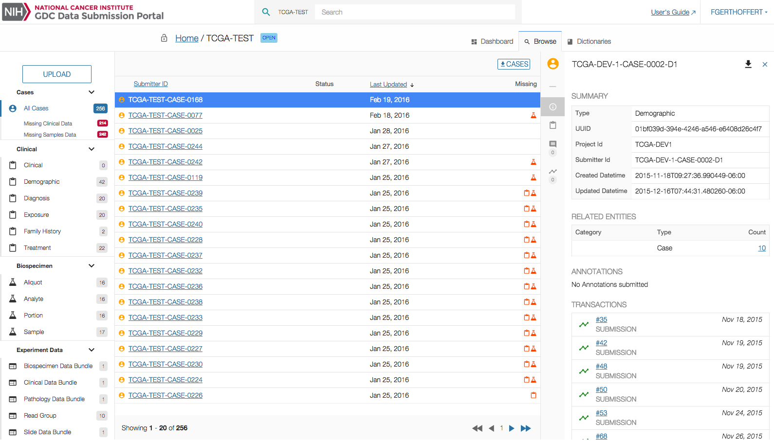Click the search magnifier icon
The width and height of the screenshot is (774, 441).
pyautogui.click(x=266, y=12)
